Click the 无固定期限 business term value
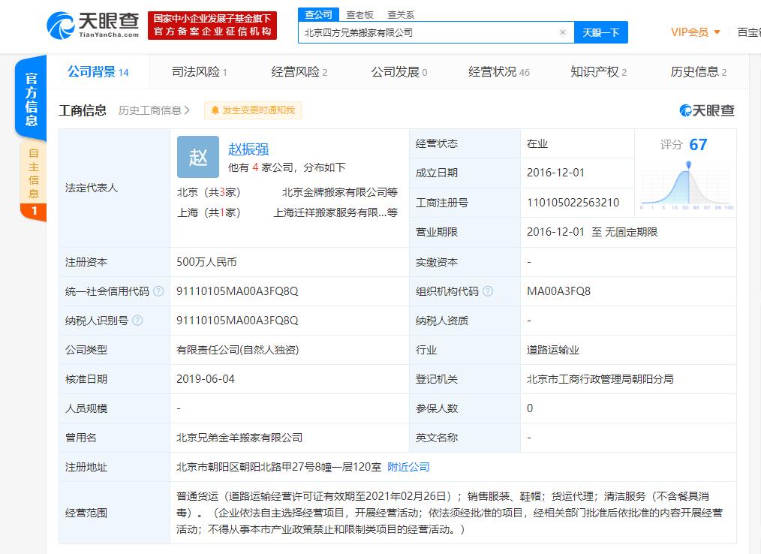This screenshot has width=761, height=554. [x=631, y=232]
